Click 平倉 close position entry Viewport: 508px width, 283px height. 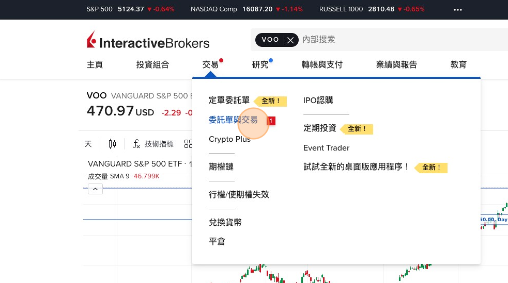217,241
